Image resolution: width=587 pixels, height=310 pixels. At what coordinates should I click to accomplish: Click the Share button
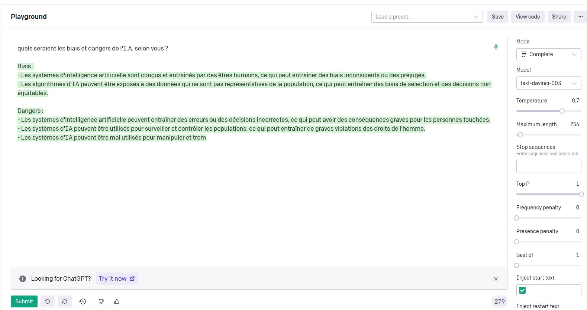point(559,17)
